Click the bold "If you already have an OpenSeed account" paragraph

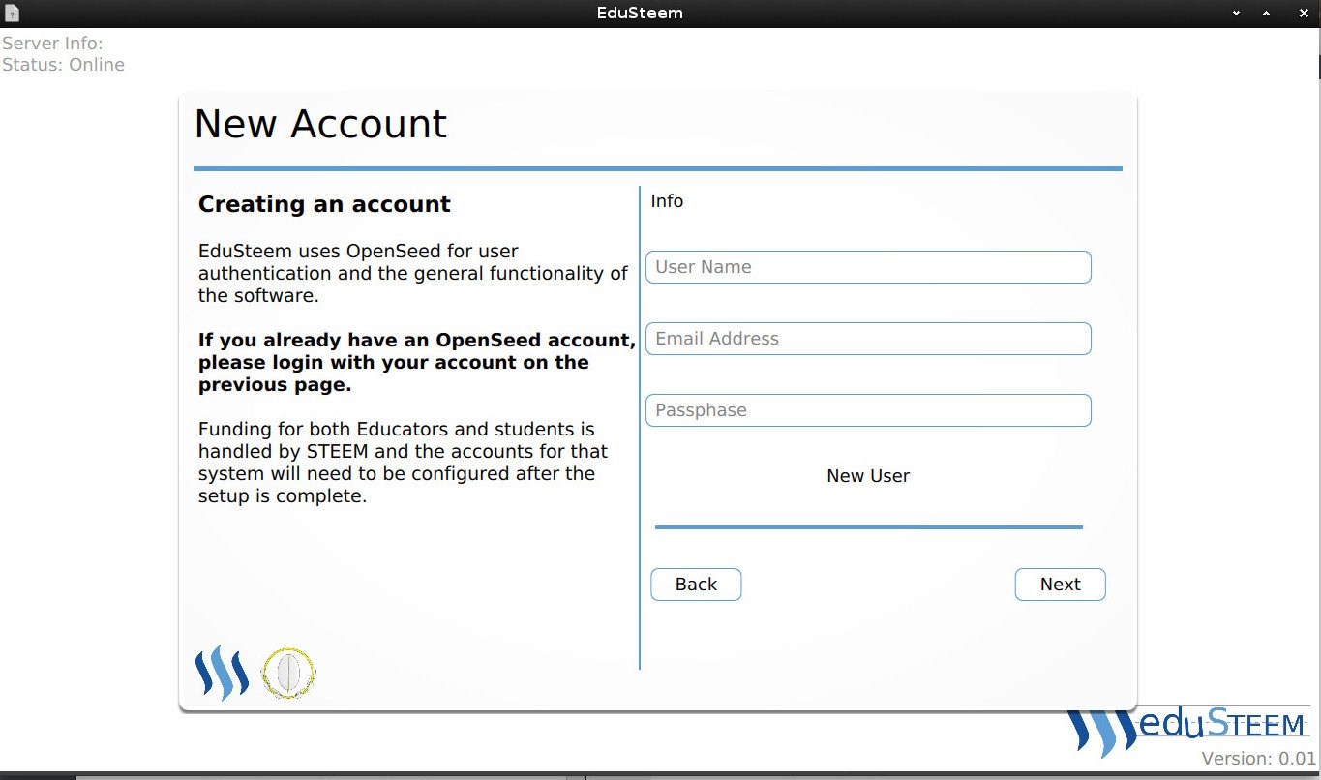[417, 363]
